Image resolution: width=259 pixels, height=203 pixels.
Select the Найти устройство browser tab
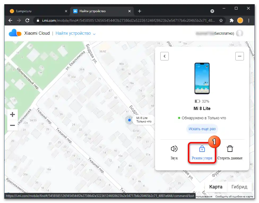(x=102, y=11)
